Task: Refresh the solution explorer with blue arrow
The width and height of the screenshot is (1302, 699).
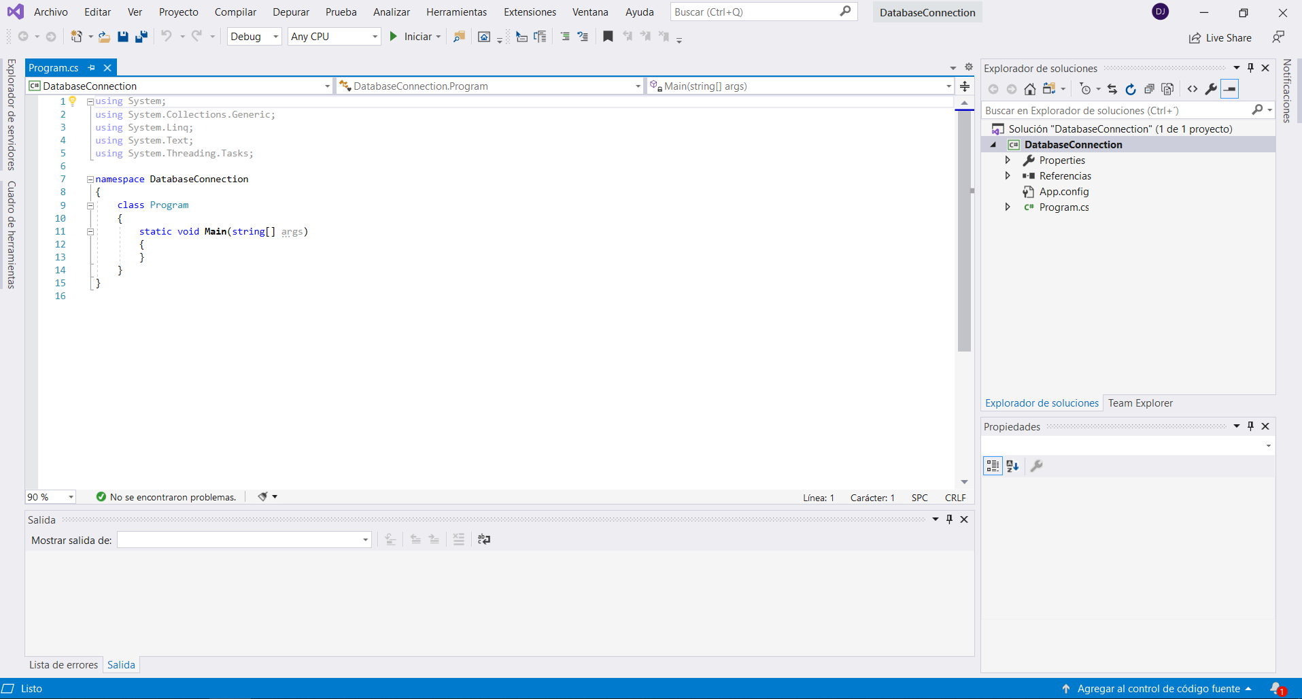Action: point(1131,89)
